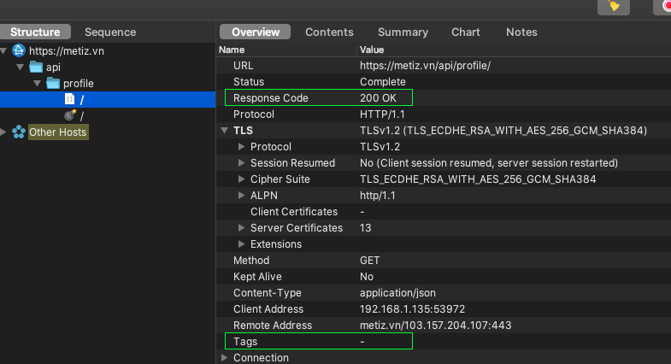671x364 pixels.
Task: Expand the Session Resumed row
Action: (241, 163)
